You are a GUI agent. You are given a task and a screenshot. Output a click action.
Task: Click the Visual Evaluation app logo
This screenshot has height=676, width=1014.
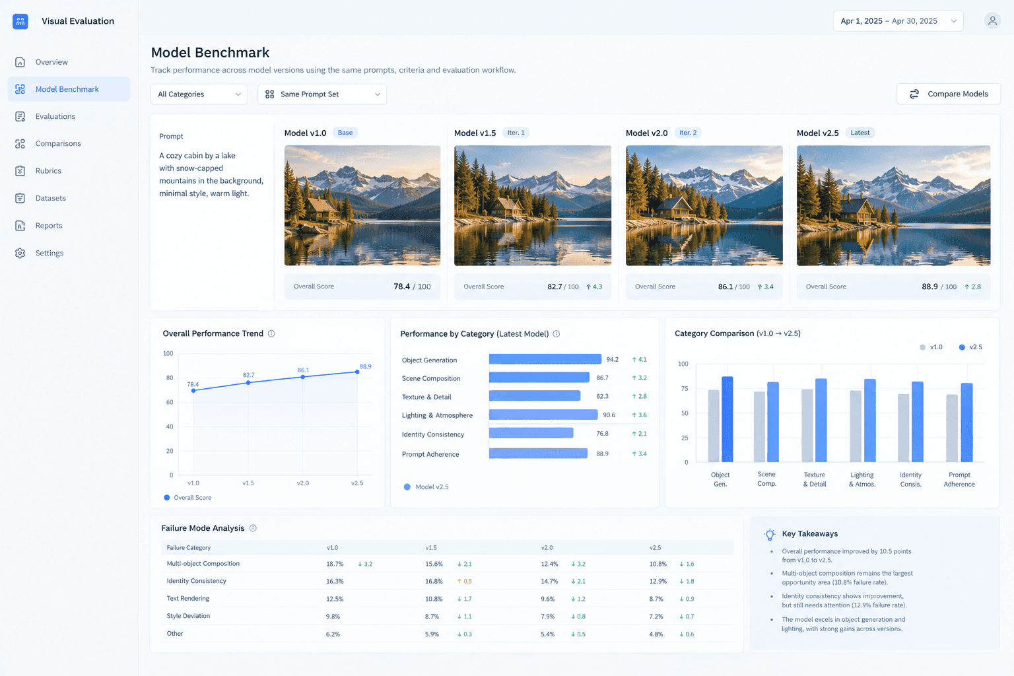(x=20, y=21)
